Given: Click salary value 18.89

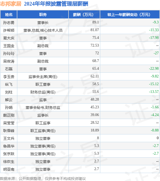Looking at the screenshot, I should 95,130.
